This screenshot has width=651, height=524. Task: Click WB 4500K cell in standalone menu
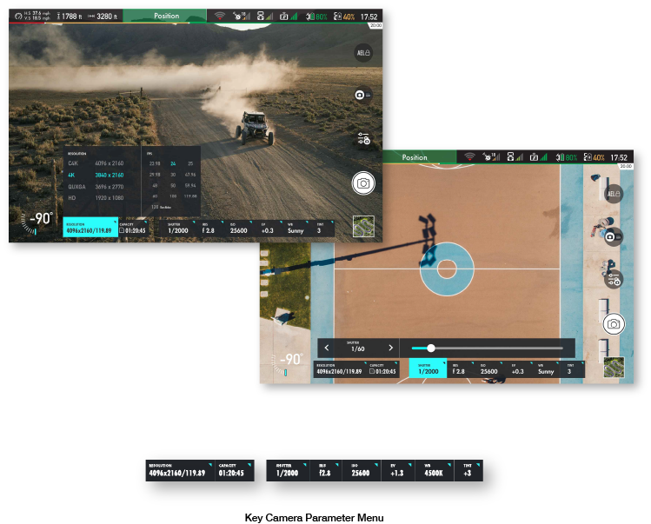click(x=434, y=470)
